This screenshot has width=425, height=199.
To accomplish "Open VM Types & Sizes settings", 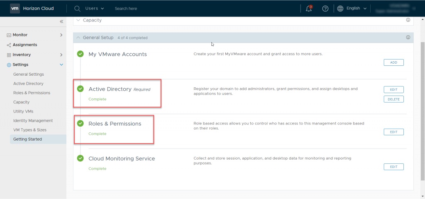I will (30, 130).
